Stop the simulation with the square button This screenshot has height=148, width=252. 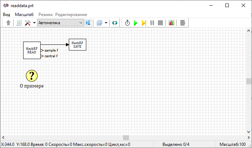point(160,23)
